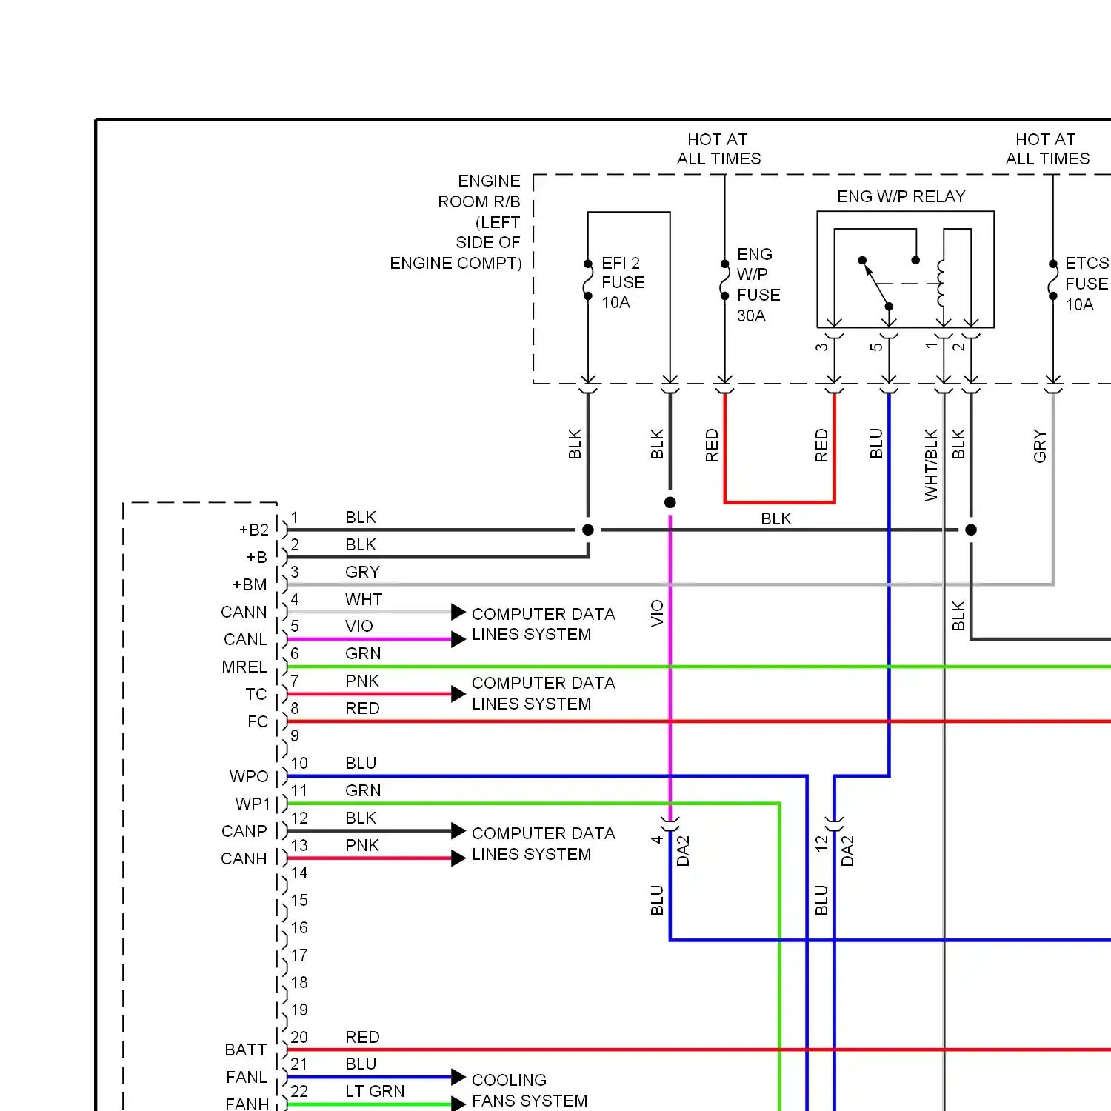Click the vertical WHT/BLK wire label
Image resolution: width=1111 pixels, height=1111 pixels.
coord(931,464)
